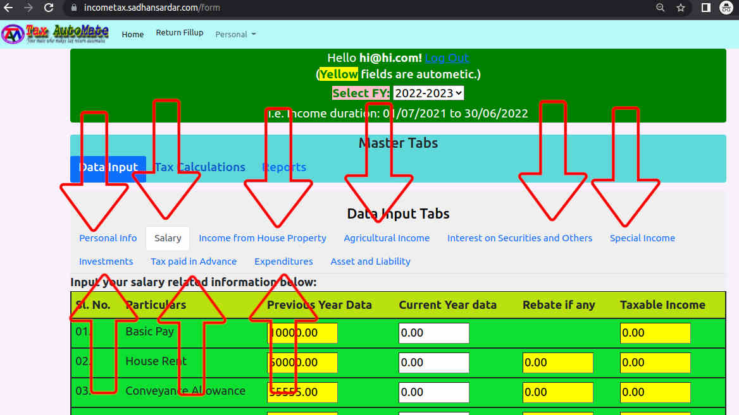
Task: Open the browser three-dot menu
Action: tap(736, 8)
